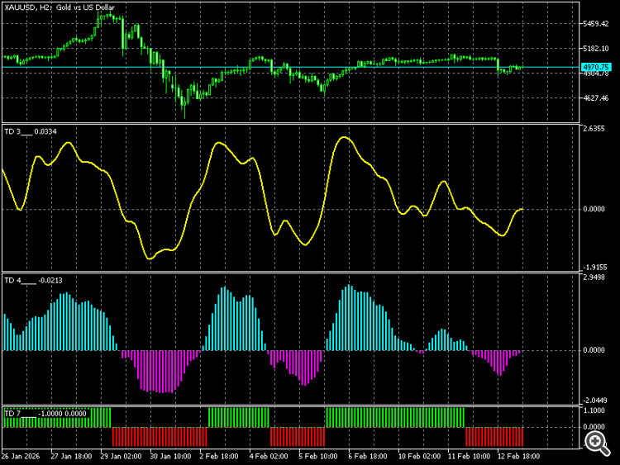The width and height of the screenshot is (620, 465).
Task: Click the 29 Jan 02:00 time label
Action: [121, 456]
